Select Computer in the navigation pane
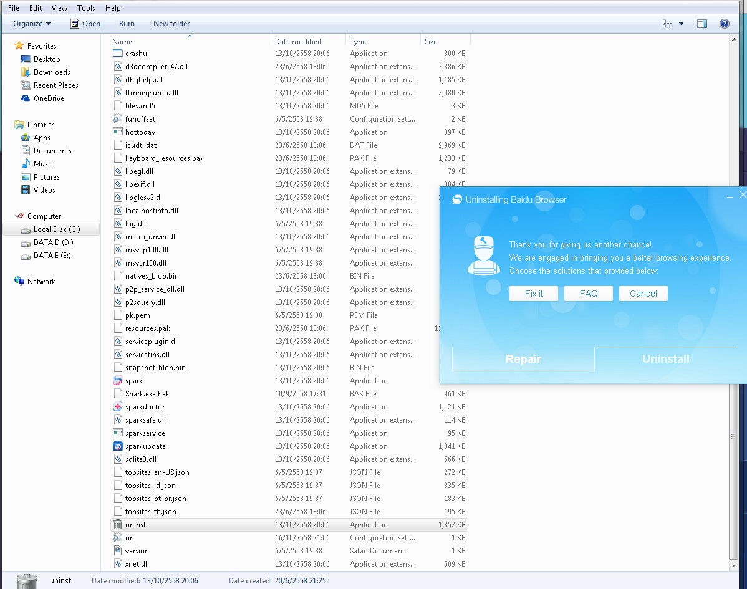Viewport: 747px width, 589px height. coord(44,216)
